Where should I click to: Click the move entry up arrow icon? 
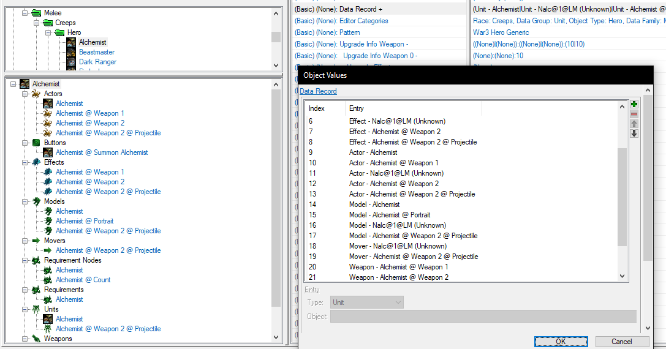634,124
